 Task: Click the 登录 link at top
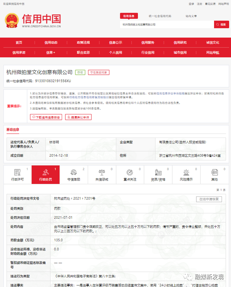tap(191, 4)
